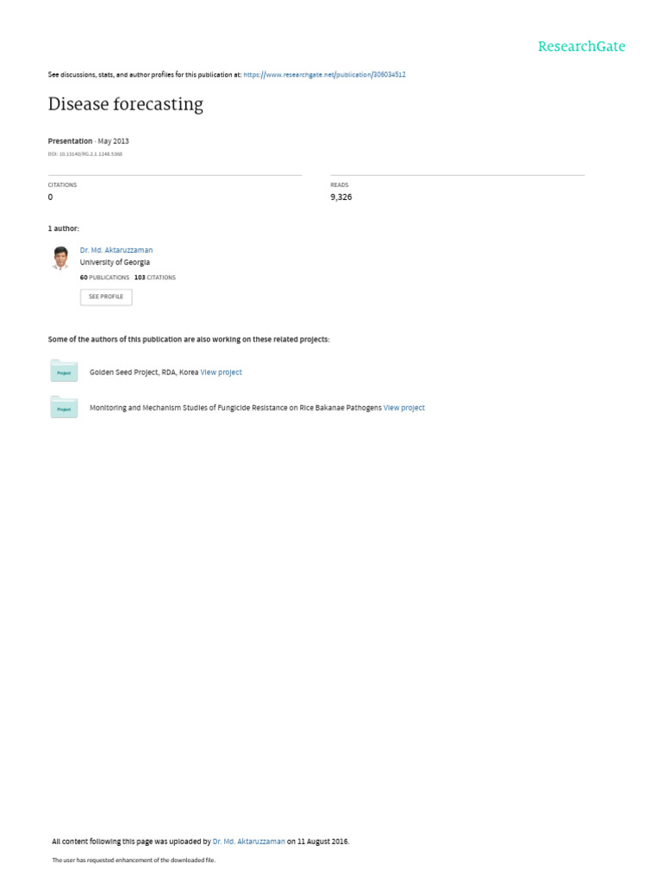Click the 60 publications count
This screenshot has height=883, width=662.
[x=104, y=278]
